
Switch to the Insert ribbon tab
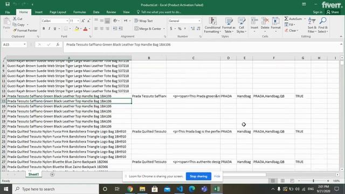(38, 12)
